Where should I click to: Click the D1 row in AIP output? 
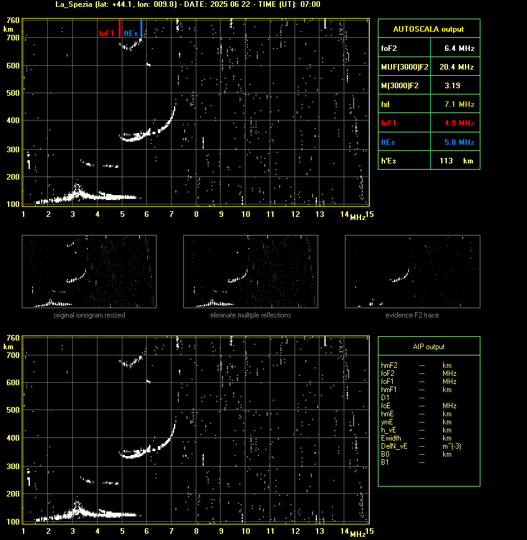coord(403,398)
